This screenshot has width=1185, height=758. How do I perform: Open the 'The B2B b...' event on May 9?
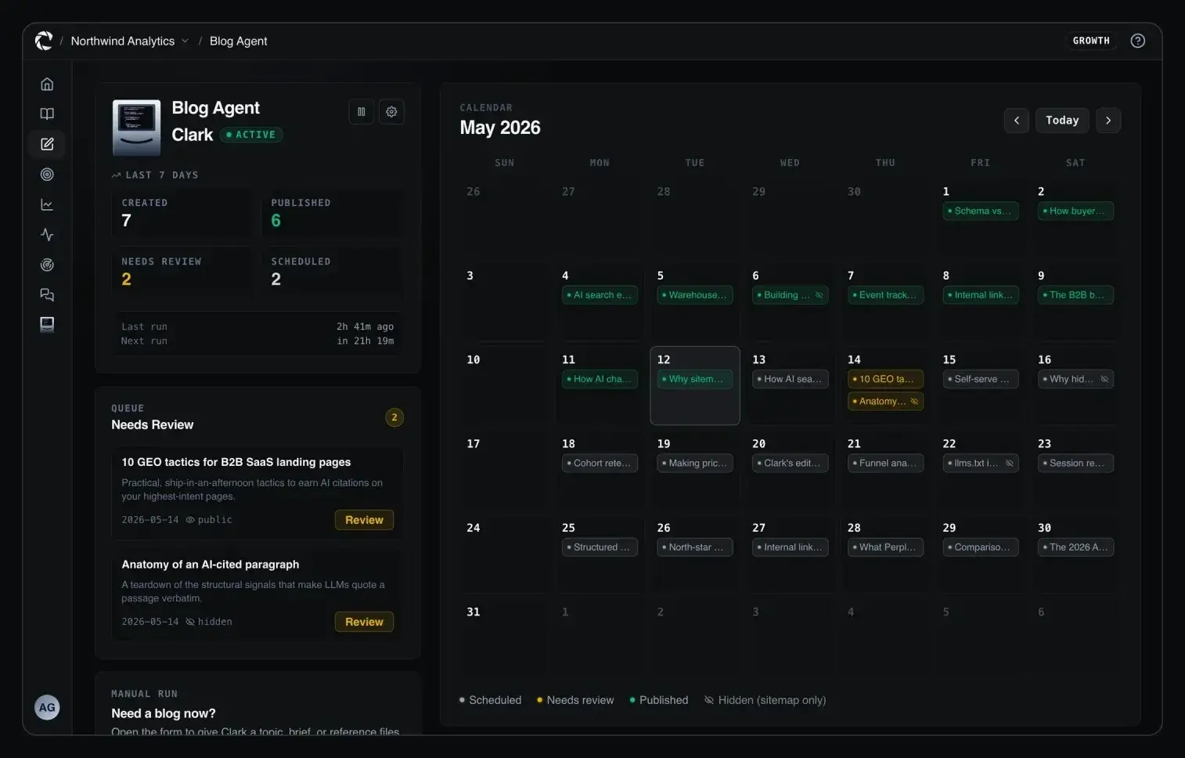point(1075,295)
